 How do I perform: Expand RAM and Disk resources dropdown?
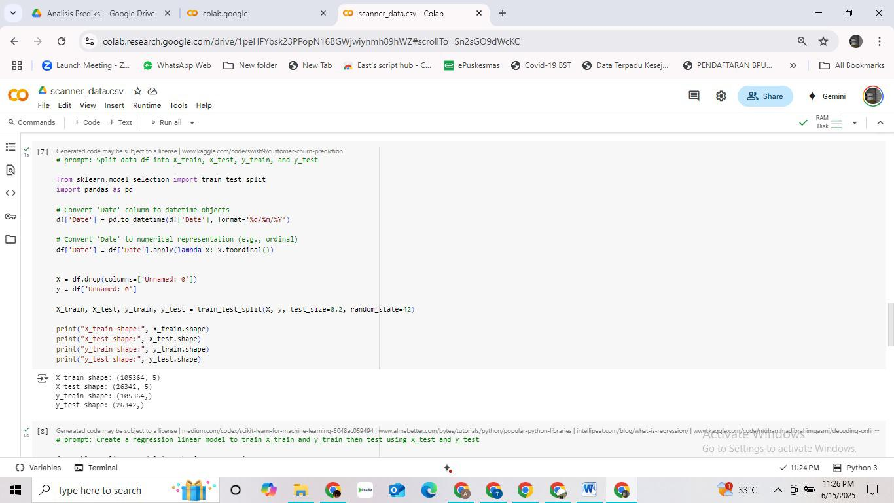click(x=854, y=122)
